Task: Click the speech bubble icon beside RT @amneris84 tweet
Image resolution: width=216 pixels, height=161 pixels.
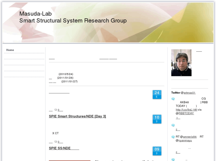Action: [x=173, y=137]
